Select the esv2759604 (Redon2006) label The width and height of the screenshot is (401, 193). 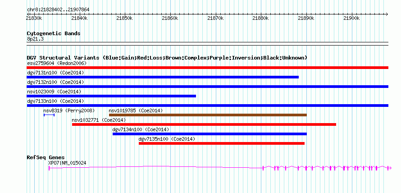tap(57, 63)
